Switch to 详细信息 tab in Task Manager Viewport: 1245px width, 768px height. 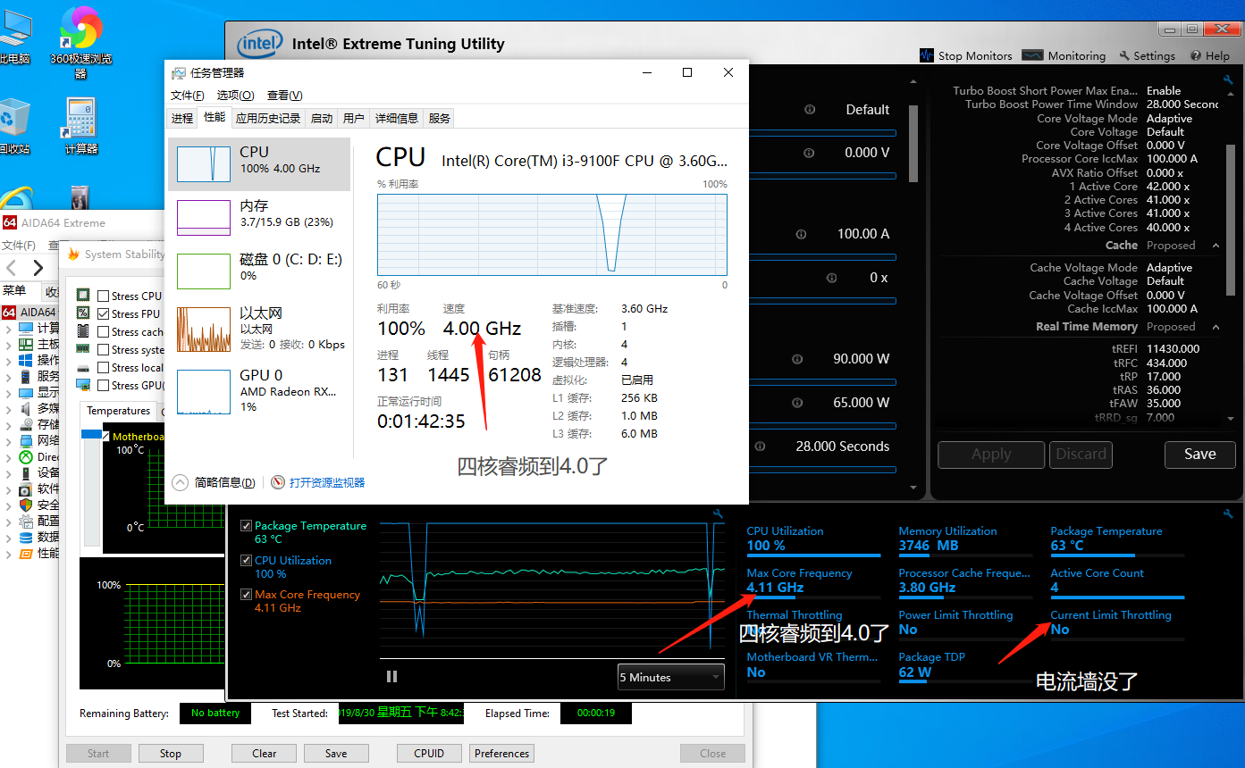[397, 118]
